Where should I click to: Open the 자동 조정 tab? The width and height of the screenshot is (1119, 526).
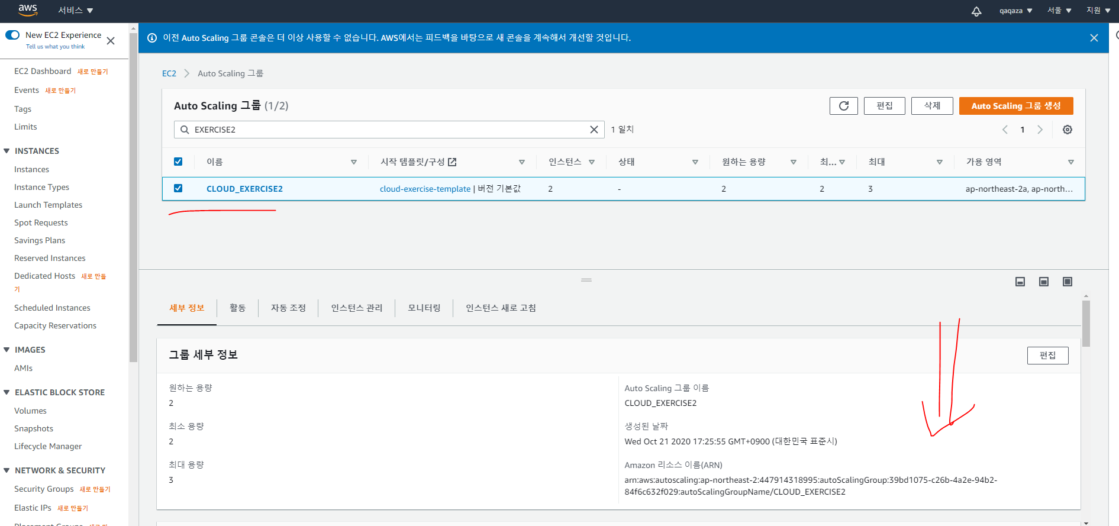288,308
